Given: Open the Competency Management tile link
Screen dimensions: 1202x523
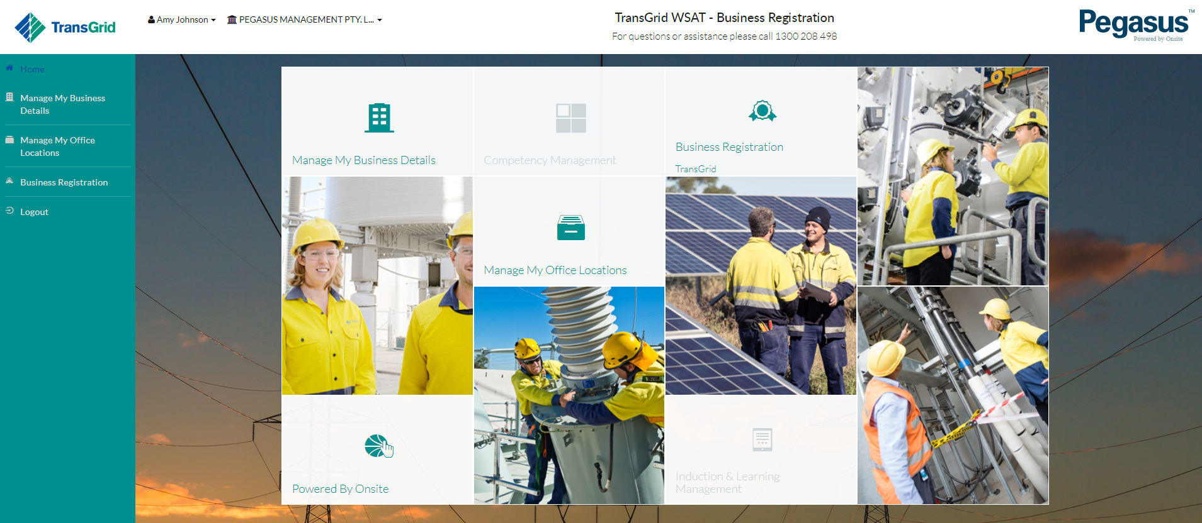Looking at the screenshot, I should click(550, 160).
